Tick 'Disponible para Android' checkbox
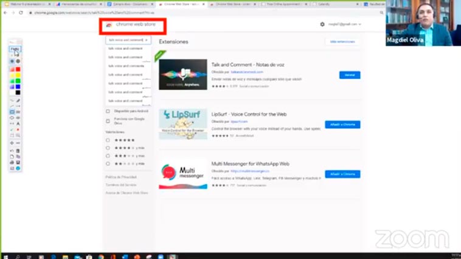Viewport: 461px width, 259px height. (108, 111)
